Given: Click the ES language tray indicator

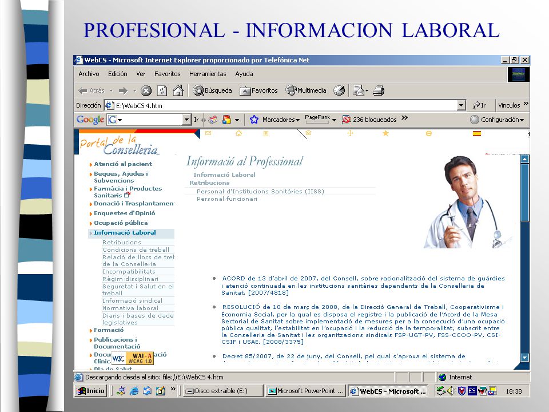Looking at the screenshot, I should (x=472, y=391).
